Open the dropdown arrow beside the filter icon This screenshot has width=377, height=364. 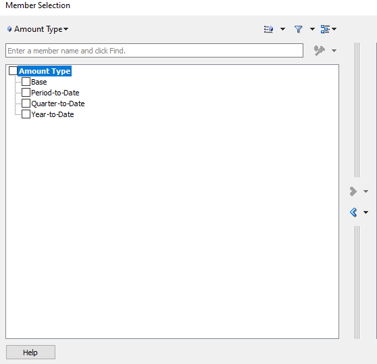pyautogui.click(x=312, y=29)
